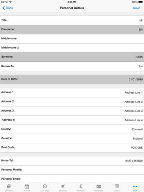Tap the More three-dots icon
Viewport: 144px width, 192px height.
tap(135, 186)
